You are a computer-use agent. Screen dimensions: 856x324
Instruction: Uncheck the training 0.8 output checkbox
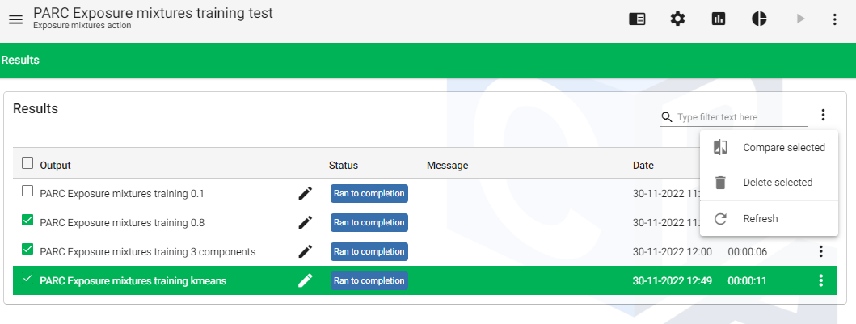27,220
